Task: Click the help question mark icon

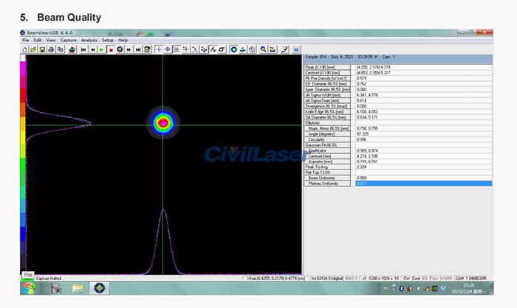Action: pos(296,49)
